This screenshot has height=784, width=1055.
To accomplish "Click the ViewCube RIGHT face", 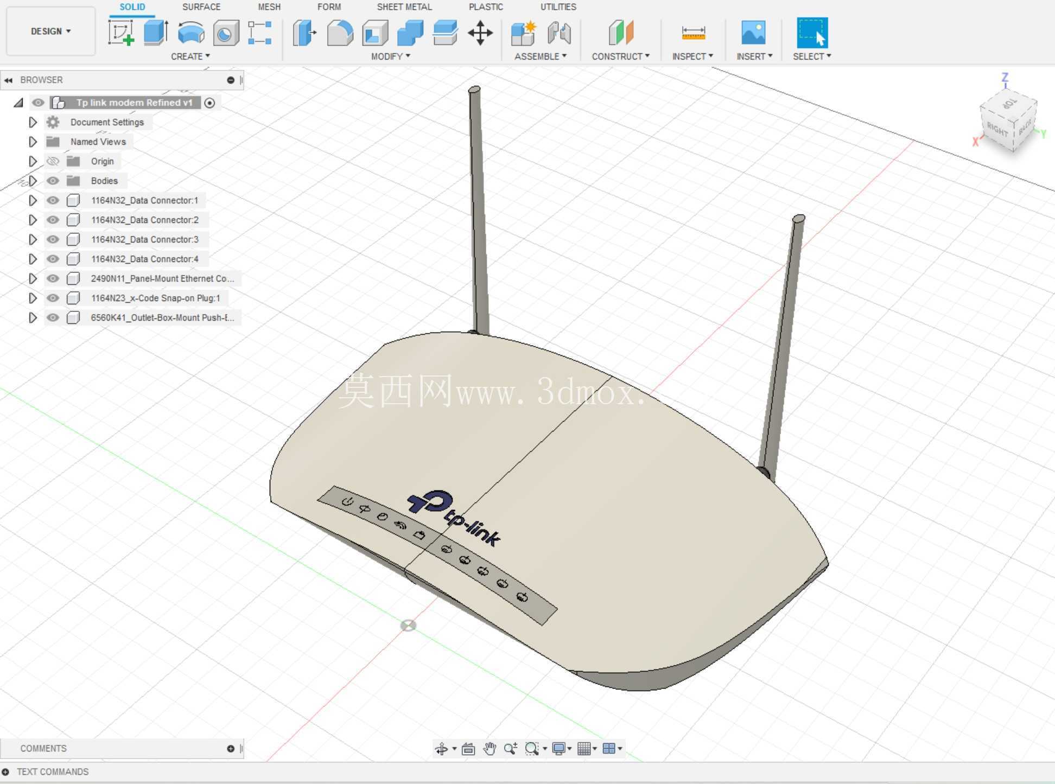I will (997, 129).
